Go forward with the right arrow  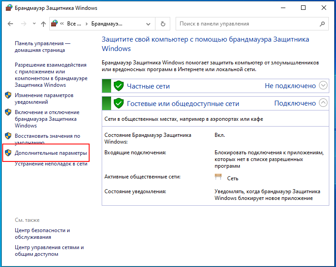(x=24, y=24)
